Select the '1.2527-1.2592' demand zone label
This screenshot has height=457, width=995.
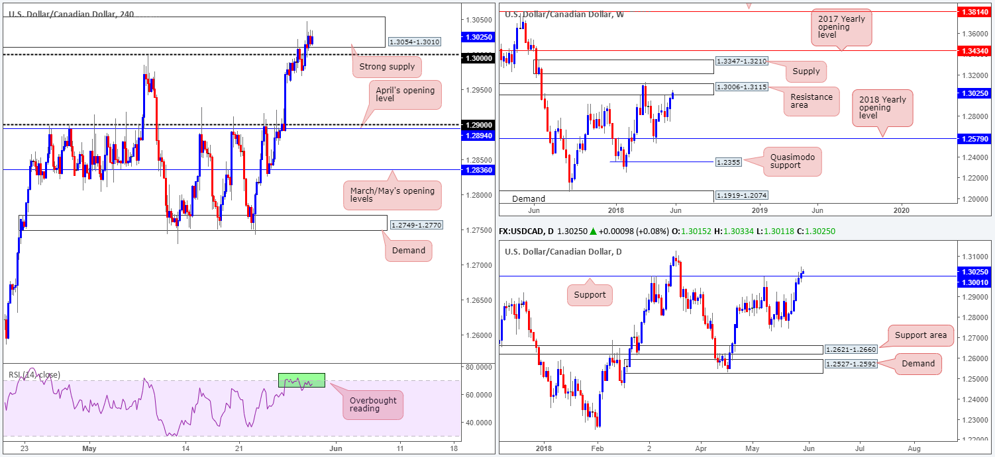tap(850, 363)
